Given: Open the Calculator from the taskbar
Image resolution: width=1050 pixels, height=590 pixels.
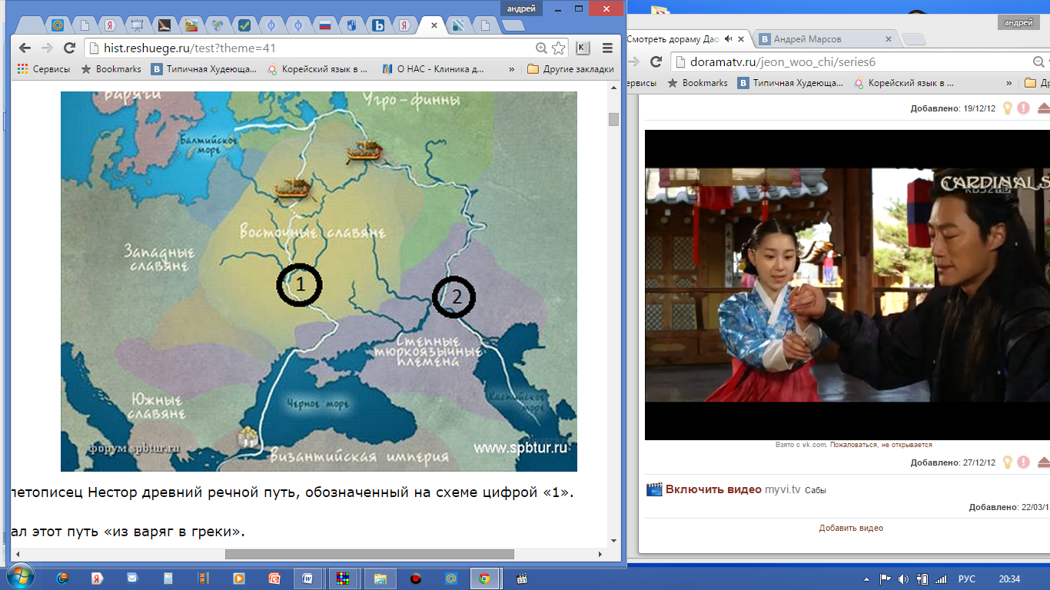Looking at the screenshot, I should [x=168, y=578].
